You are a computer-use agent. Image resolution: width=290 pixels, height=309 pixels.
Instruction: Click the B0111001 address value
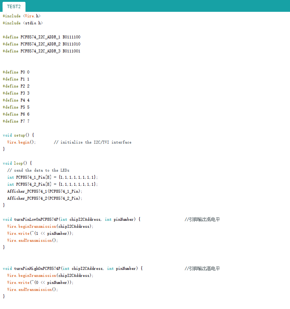coord(71,51)
